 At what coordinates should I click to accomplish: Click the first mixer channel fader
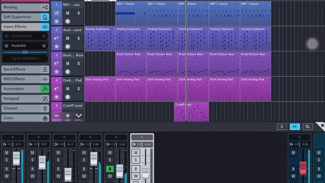point(16,158)
